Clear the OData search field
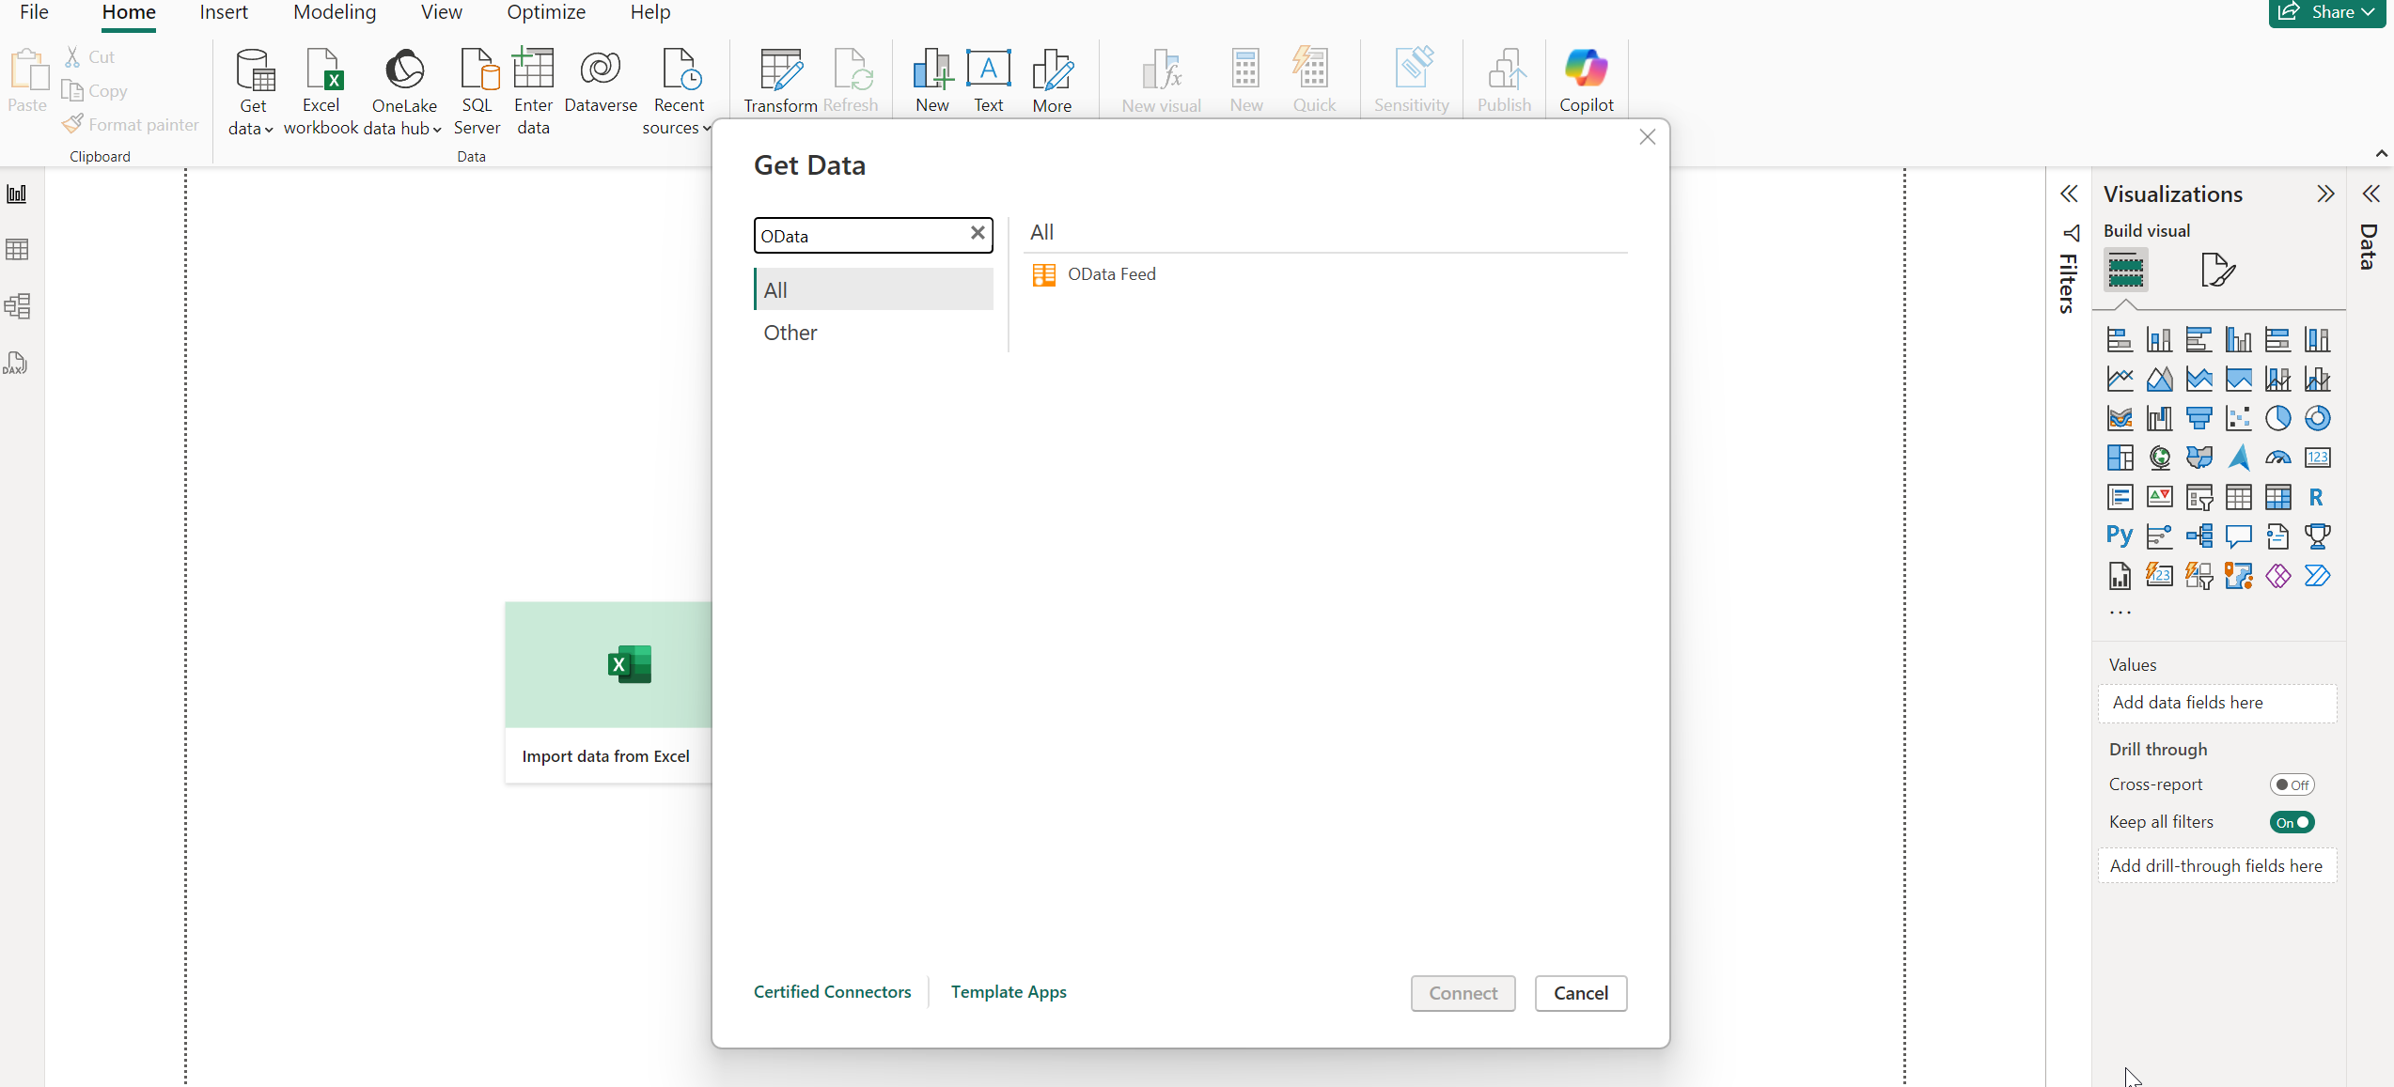 point(978,234)
